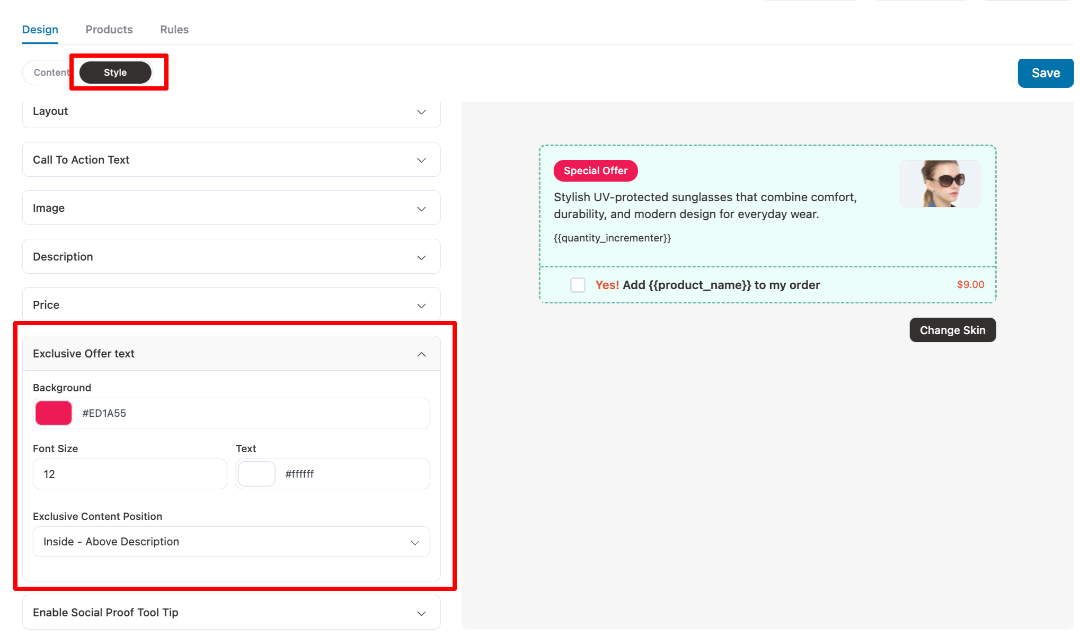Check the add product to order checkbox
1080x637 pixels.
[x=578, y=285]
